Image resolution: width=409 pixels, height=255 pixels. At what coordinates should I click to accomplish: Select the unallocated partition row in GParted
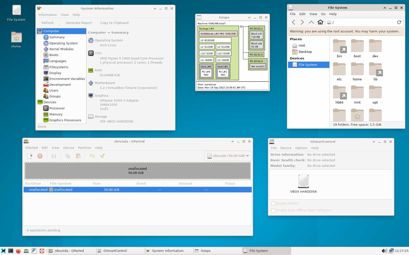(138, 190)
